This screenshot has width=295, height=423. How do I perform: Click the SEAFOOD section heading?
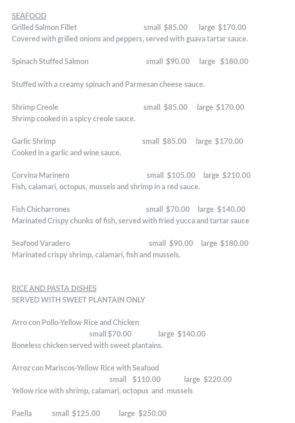[29, 16]
